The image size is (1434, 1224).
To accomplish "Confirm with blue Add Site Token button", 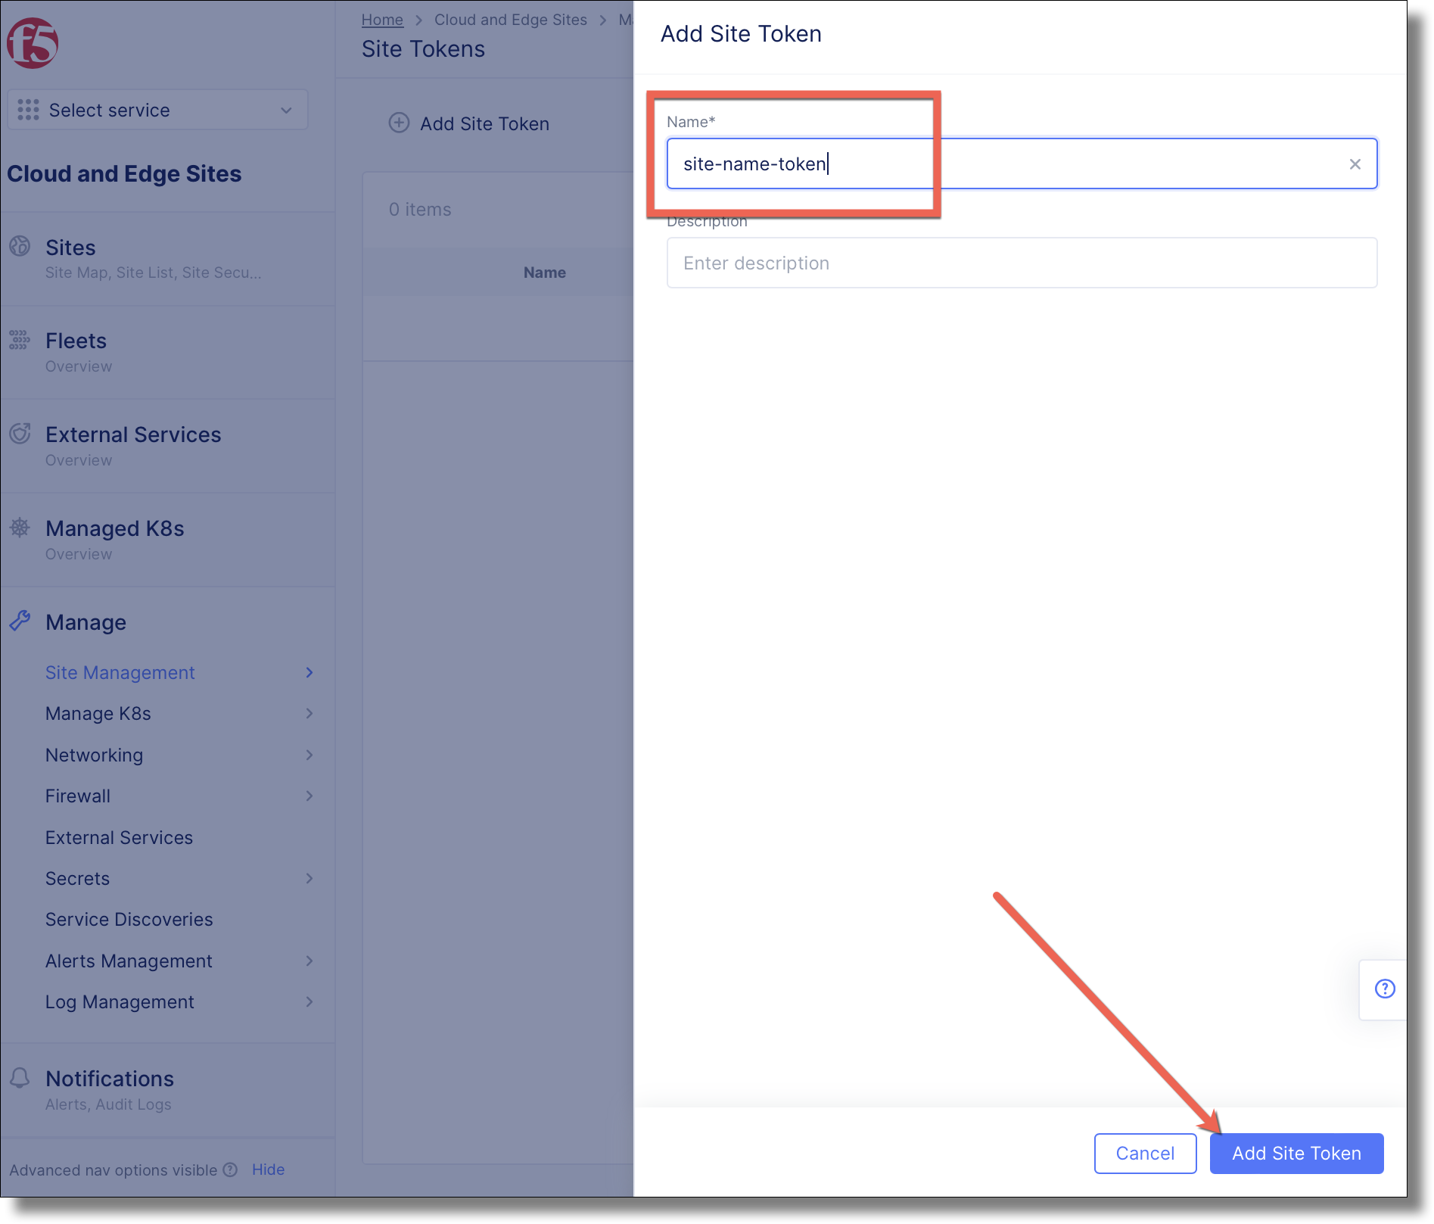I will [1296, 1154].
